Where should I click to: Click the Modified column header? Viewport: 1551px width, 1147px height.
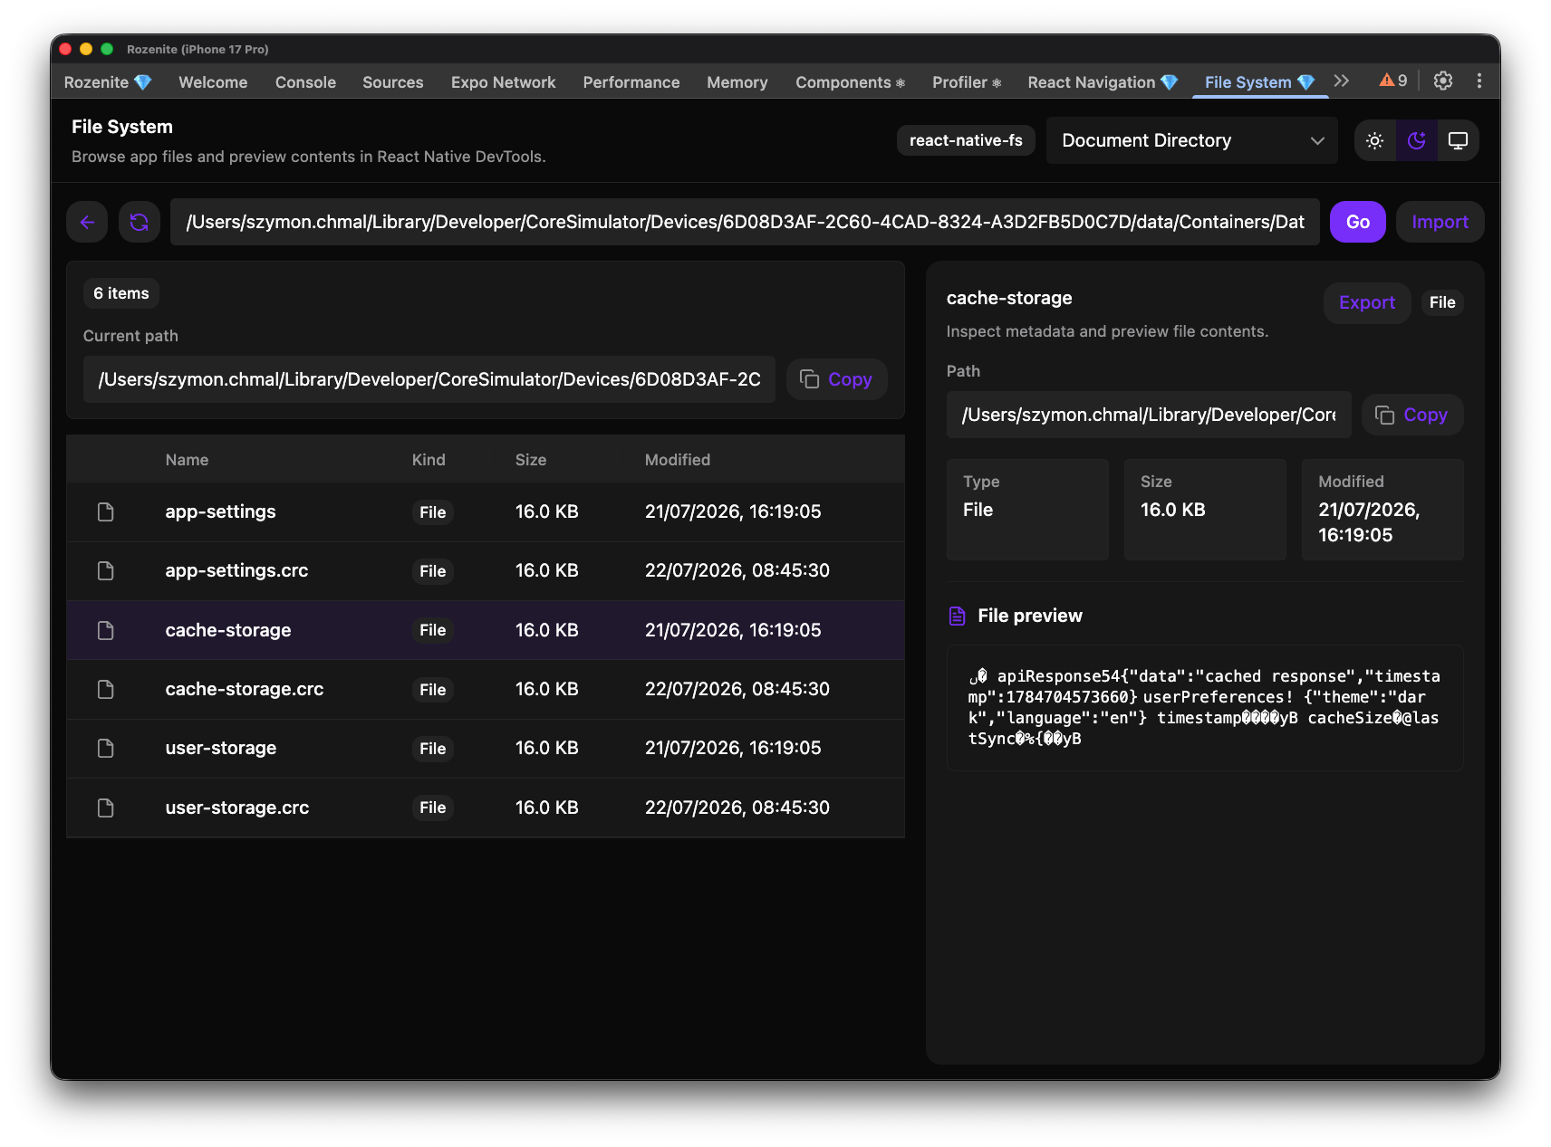678,460
